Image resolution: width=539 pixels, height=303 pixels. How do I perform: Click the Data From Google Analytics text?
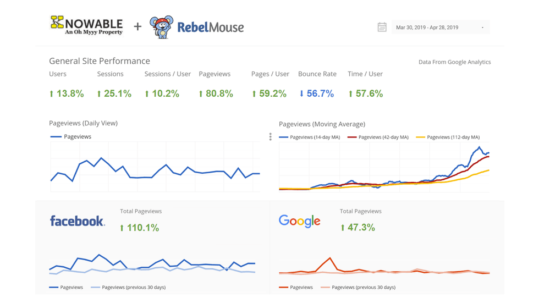(454, 62)
